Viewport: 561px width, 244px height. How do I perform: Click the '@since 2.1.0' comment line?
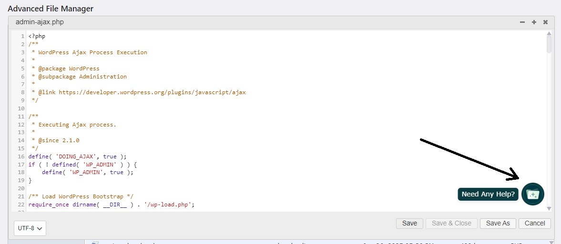point(59,140)
